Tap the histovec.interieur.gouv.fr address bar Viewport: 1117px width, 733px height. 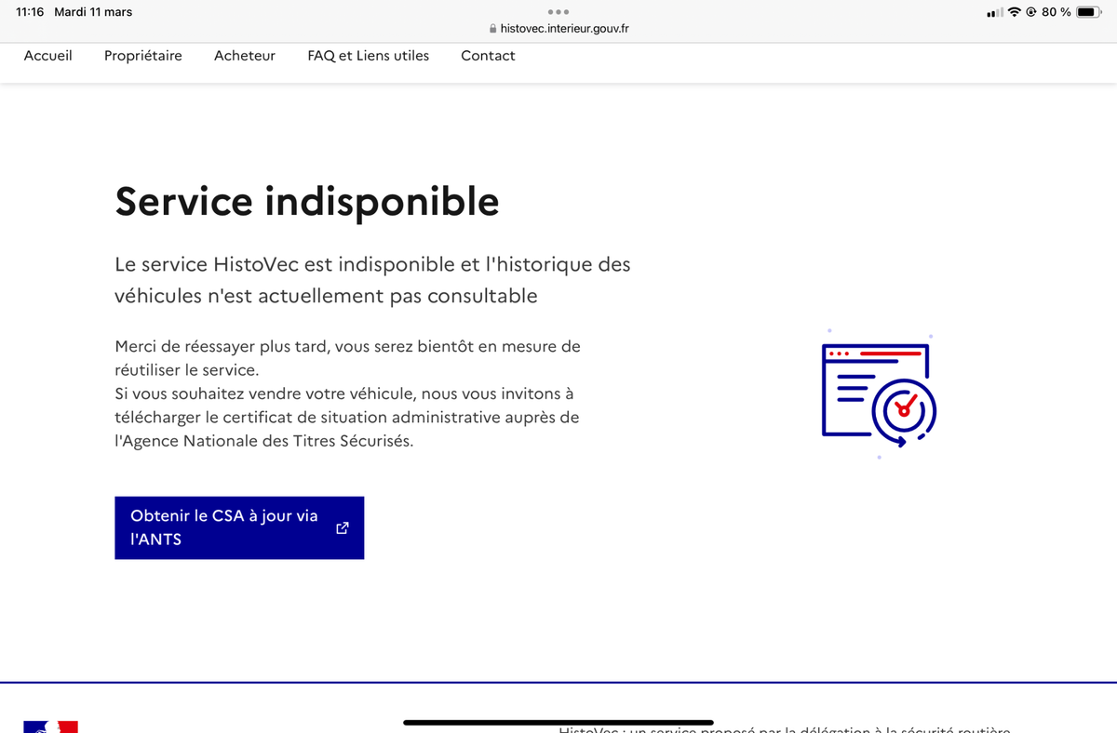coord(558,28)
